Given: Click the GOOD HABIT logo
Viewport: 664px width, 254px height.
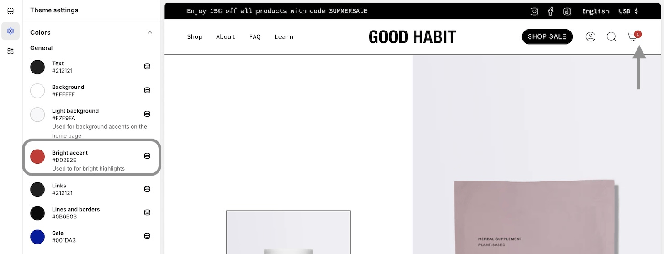Looking at the screenshot, I should (412, 37).
